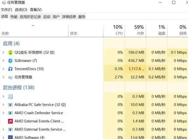Click the unnamed gear process icon
The image size is (188, 139).
coord(10,96)
